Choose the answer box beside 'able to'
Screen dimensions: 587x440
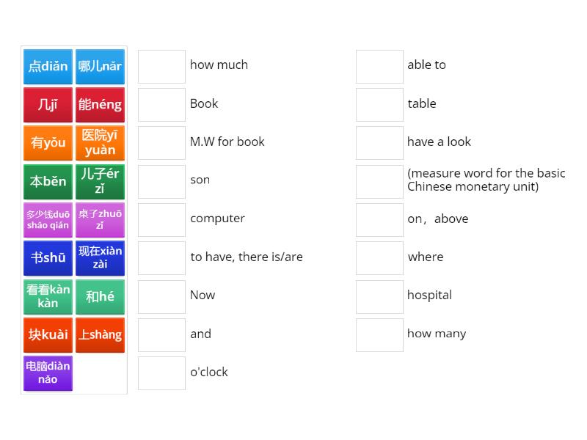[x=379, y=67]
